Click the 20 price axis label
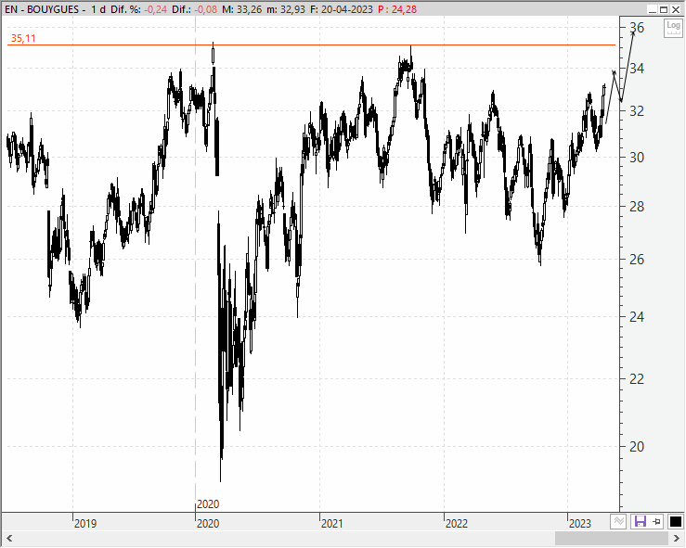 pyautogui.click(x=637, y=447)
